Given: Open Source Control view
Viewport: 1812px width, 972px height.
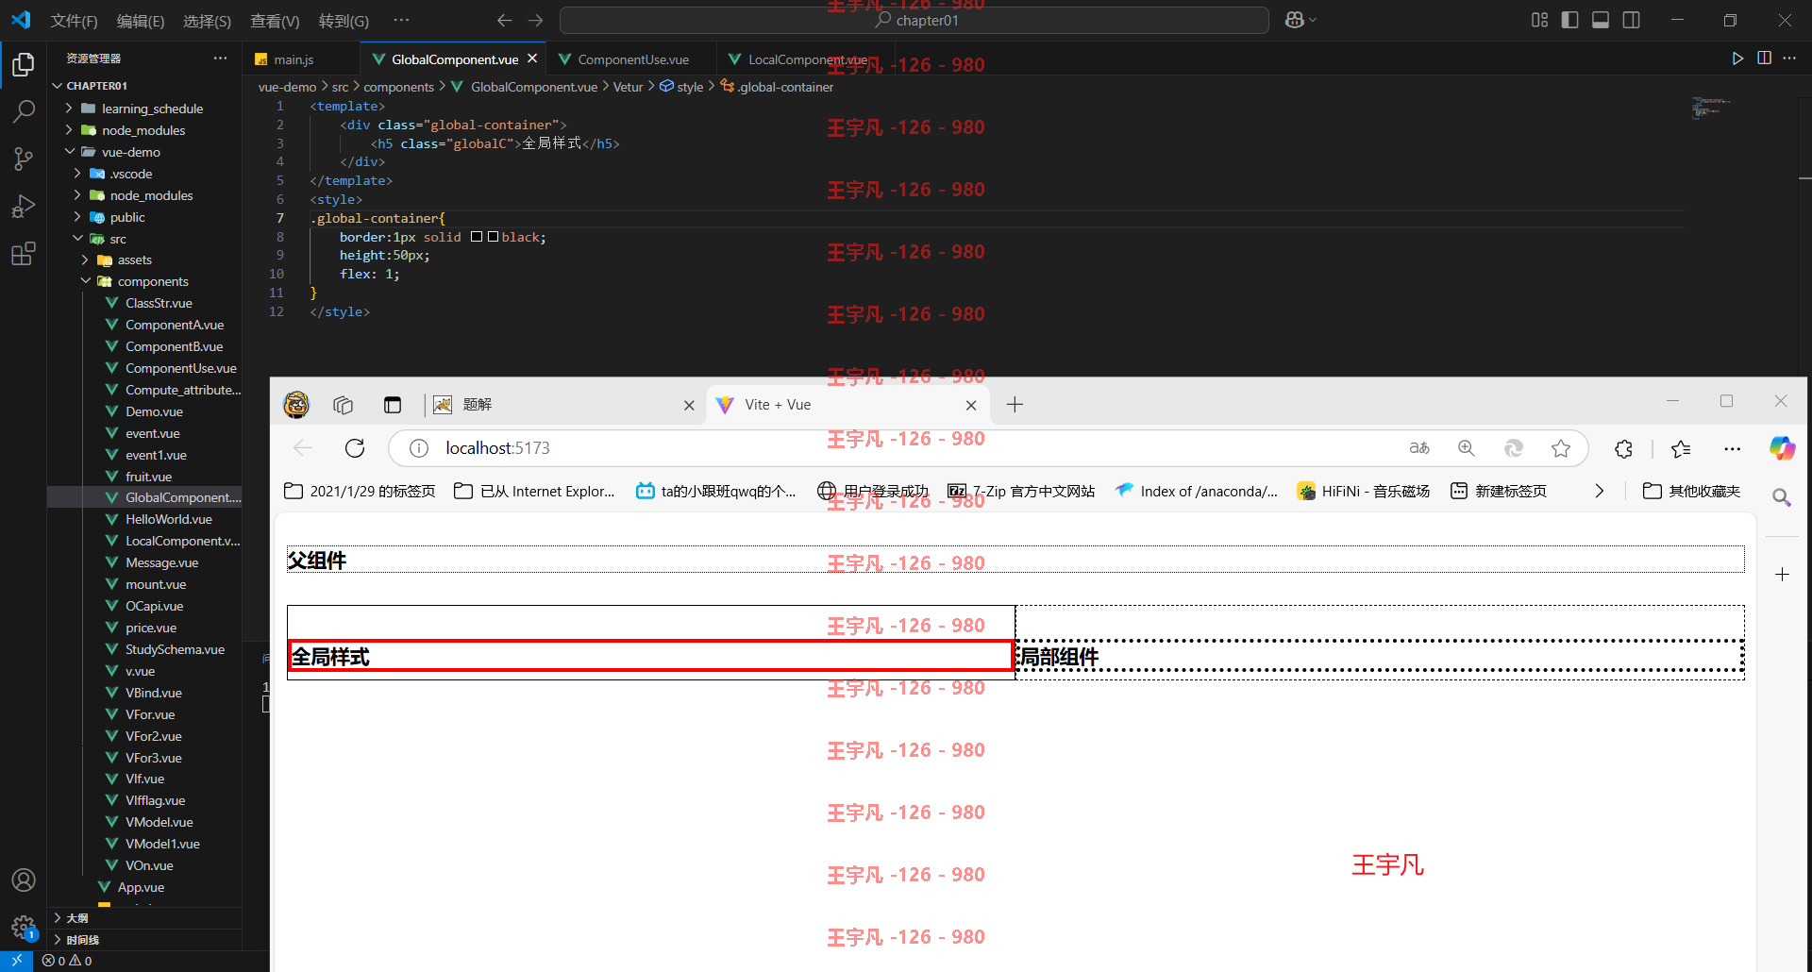Looking at the screenshot, I should pyautogui.click(x=24, y=159).
